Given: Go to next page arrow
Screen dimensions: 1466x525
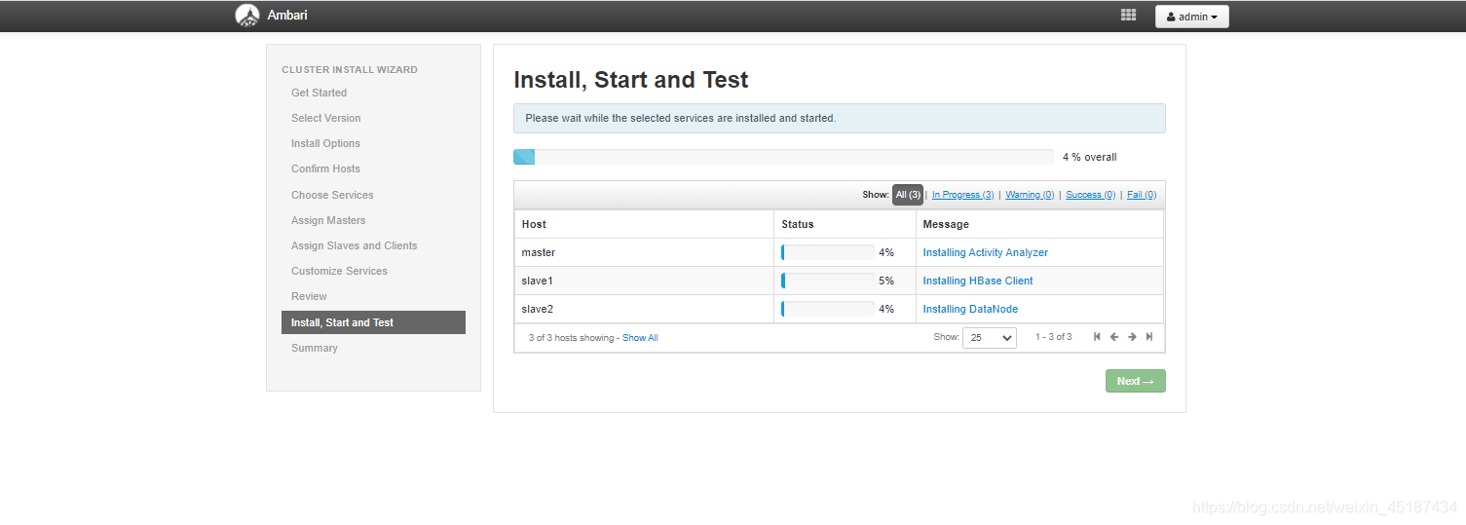Looking at the screenshot, I should pos(1132,337).
